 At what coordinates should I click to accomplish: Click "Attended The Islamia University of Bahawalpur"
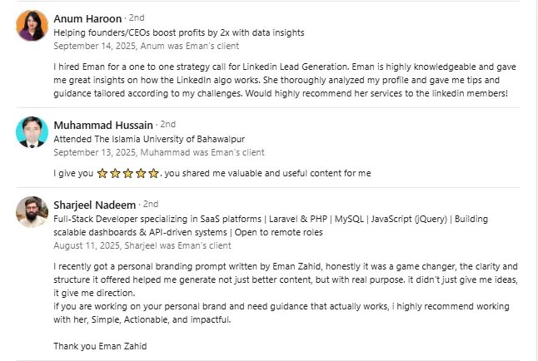pos(149,139)
